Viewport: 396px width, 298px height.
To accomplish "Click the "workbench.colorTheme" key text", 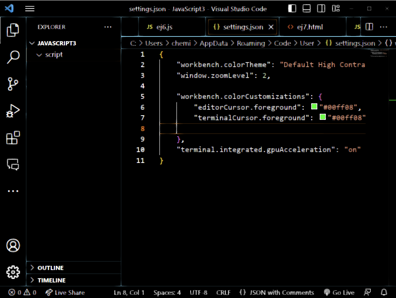I will pos(224,65).
